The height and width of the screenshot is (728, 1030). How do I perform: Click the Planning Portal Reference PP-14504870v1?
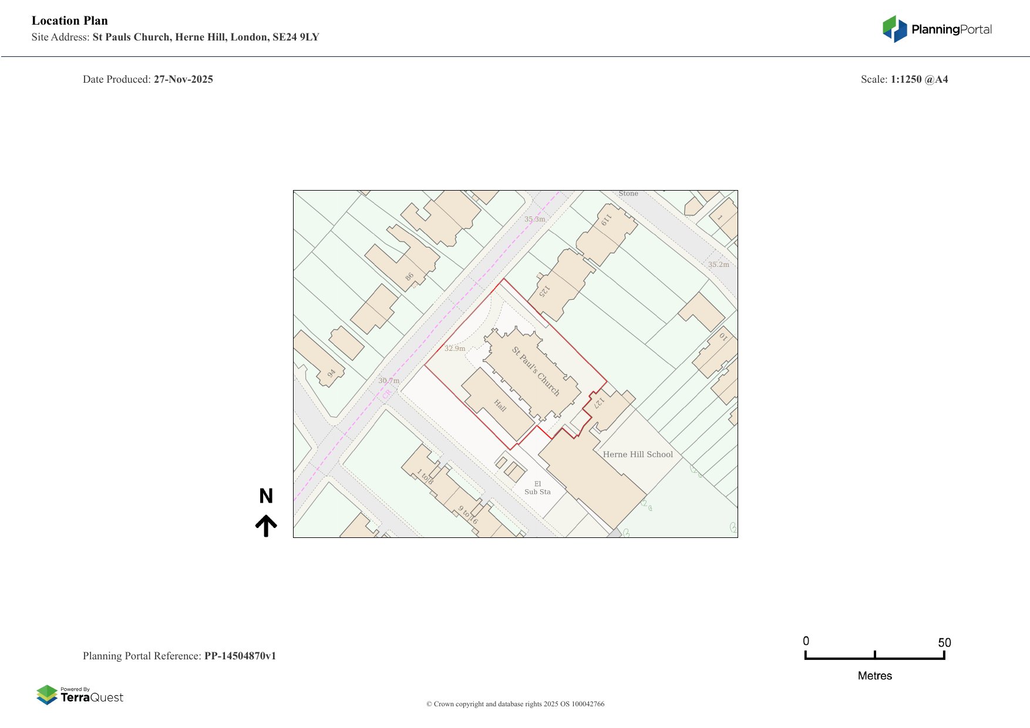[x=180, y=656]
